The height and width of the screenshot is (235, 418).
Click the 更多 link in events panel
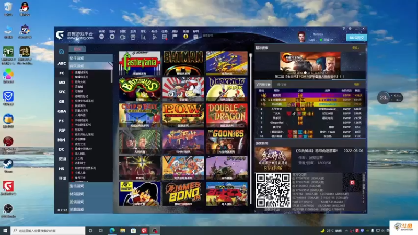point(356,48)
